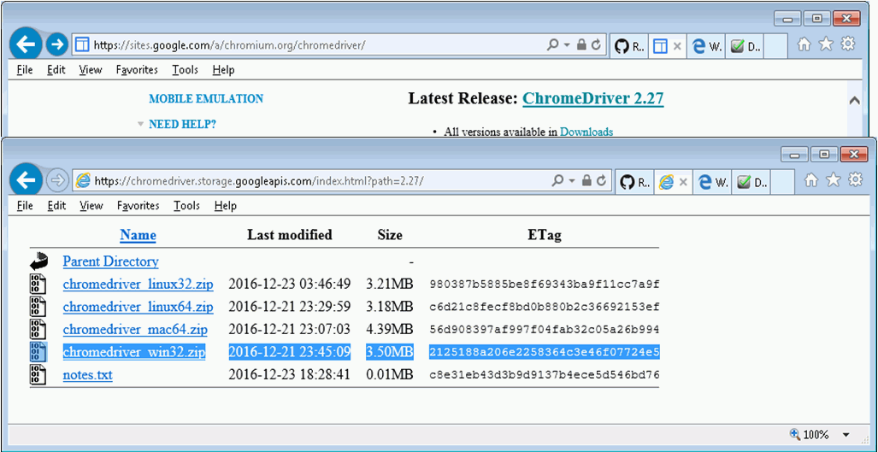The height and width of the screenshot is (452, 878).
Task: Open the Help menu in the front window
Action: (225, 206)
